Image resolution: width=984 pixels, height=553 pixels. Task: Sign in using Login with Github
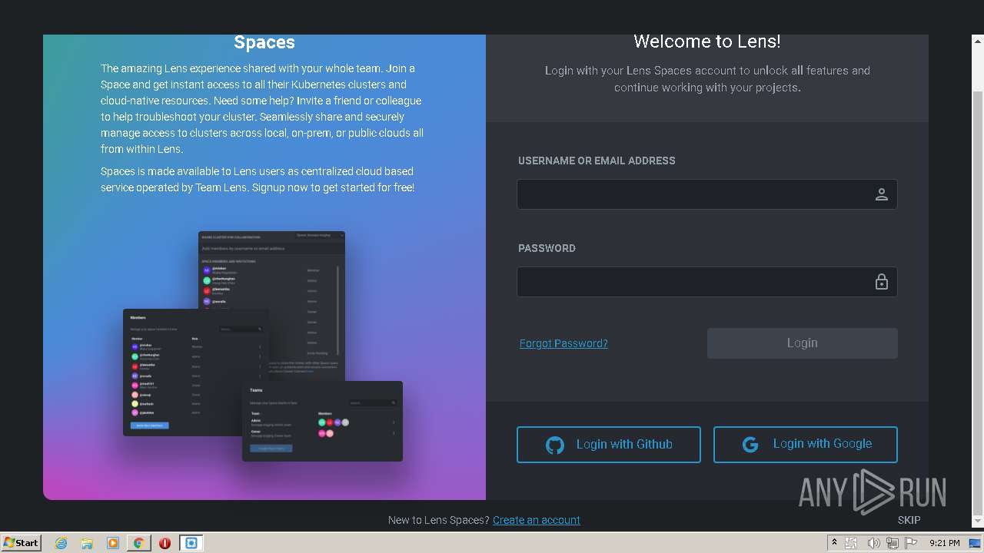609,445
